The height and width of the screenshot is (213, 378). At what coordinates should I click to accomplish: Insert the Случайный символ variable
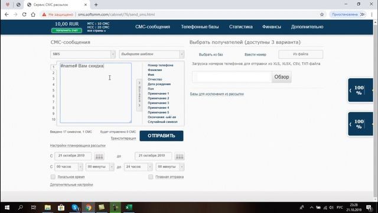162,122
